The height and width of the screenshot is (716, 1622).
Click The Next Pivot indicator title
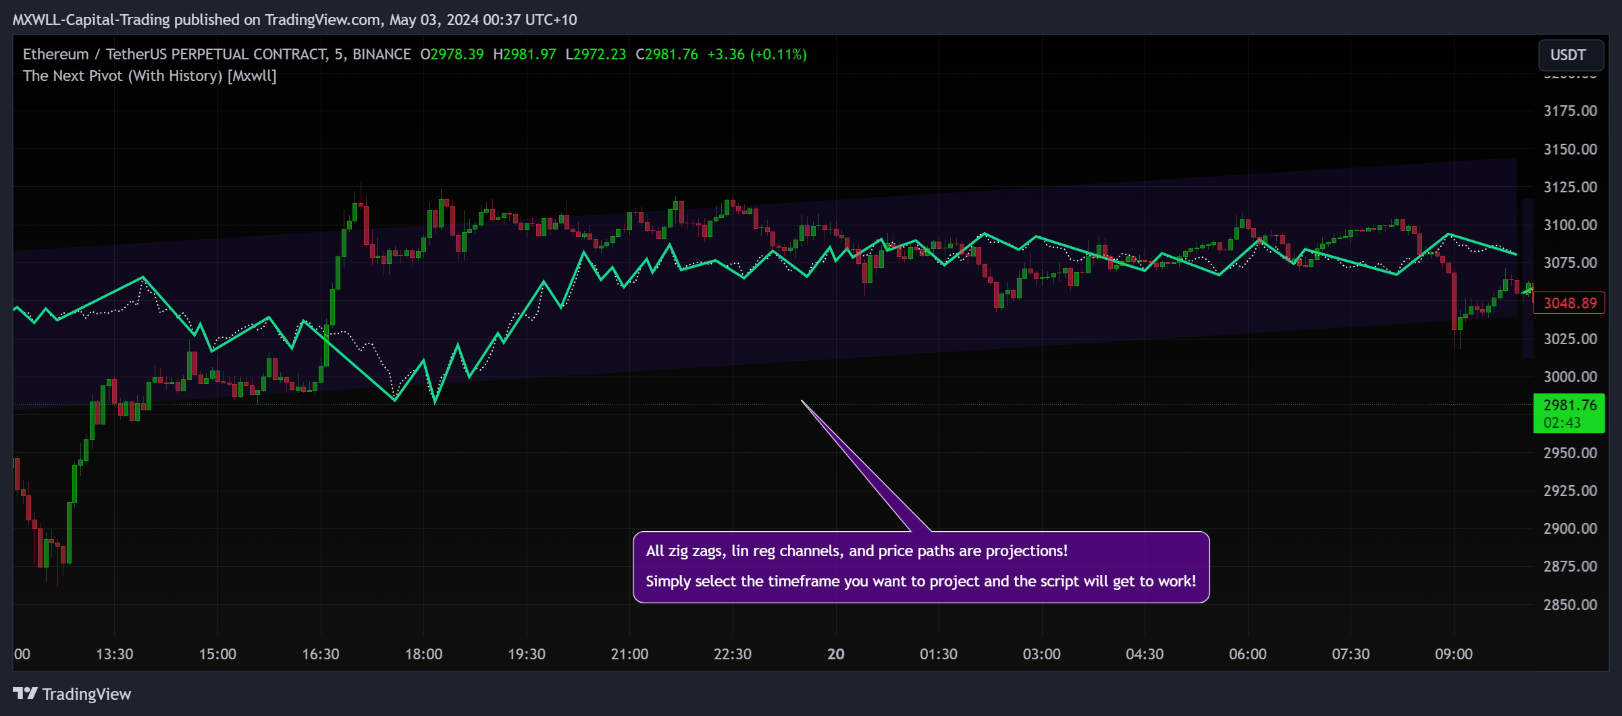click(150, 76)
